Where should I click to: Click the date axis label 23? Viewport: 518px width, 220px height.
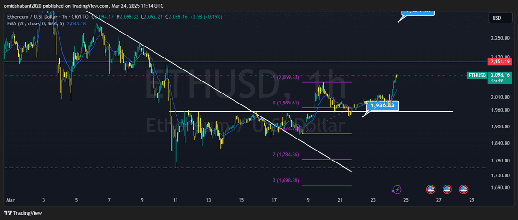[373, 200]
